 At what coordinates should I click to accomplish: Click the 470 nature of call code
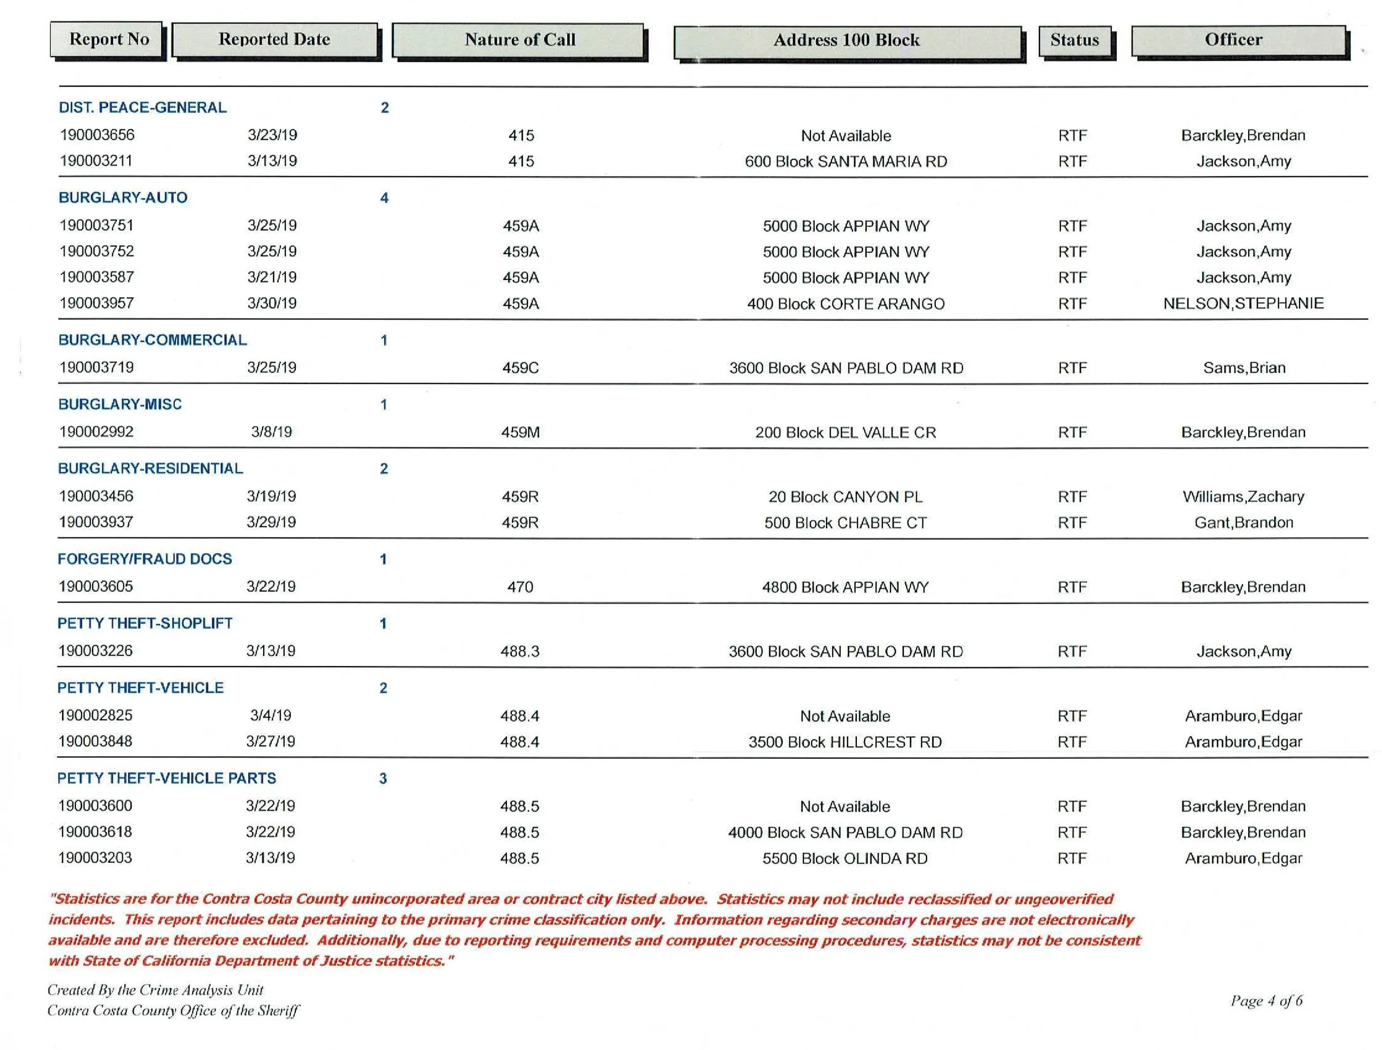(520, 588)
